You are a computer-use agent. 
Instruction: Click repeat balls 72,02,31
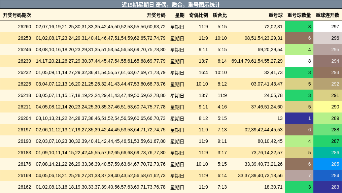click(273, 27)
